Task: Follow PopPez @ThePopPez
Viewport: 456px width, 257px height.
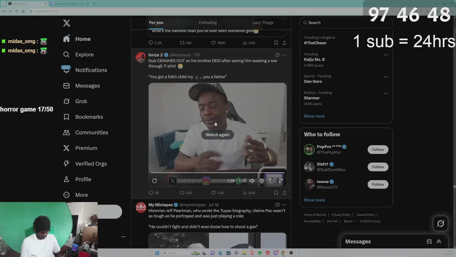Action: click(x=378, y=150)
